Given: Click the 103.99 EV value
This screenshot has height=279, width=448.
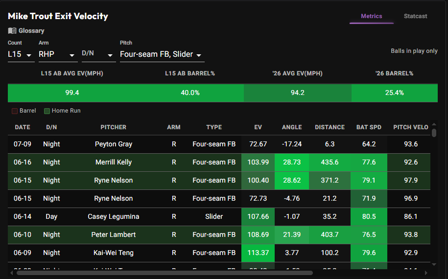Looking at the screenshot, I should pyautogui.click(x=258, y=162).
